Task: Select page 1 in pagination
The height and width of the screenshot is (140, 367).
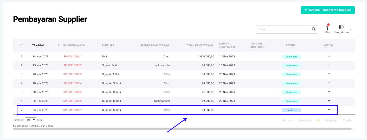Action: 318,121
